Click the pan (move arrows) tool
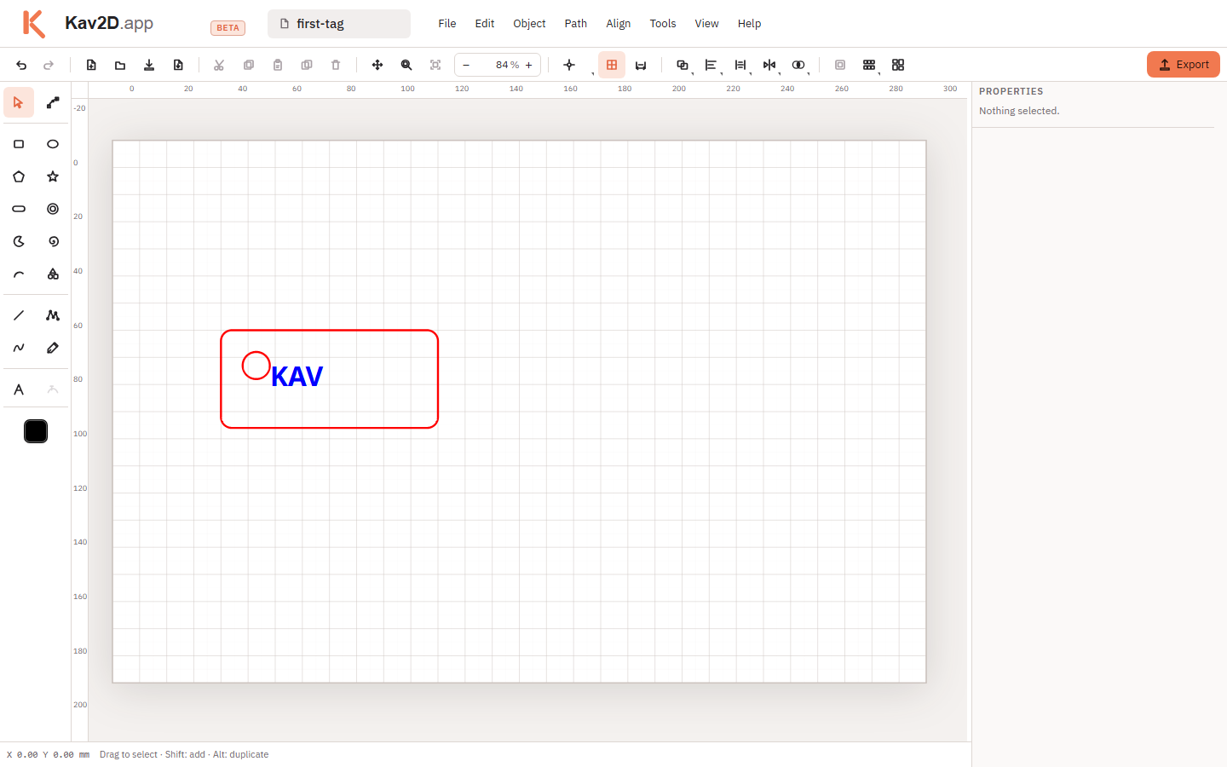 coord(377,65)
